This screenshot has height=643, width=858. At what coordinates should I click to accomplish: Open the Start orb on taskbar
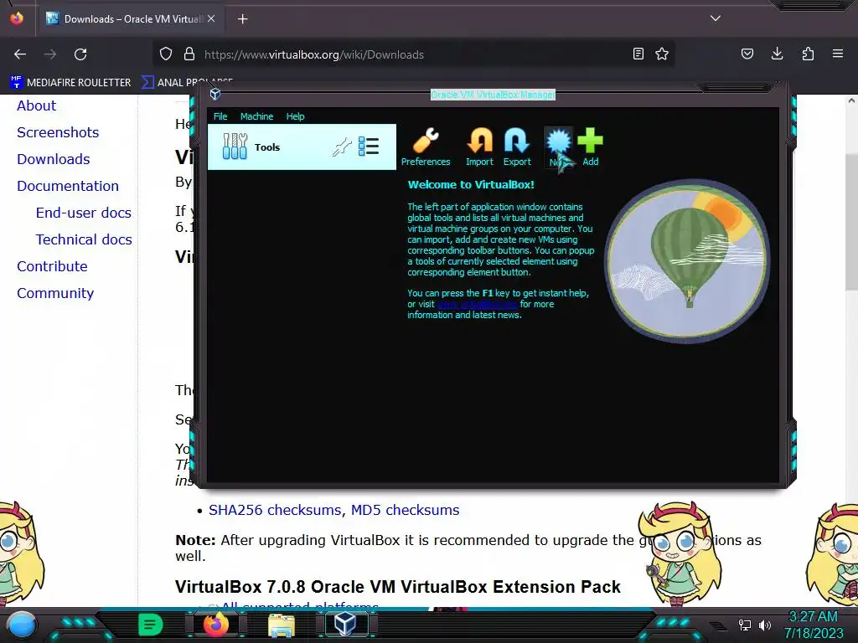pyautogui.click(x=22, y=625)
